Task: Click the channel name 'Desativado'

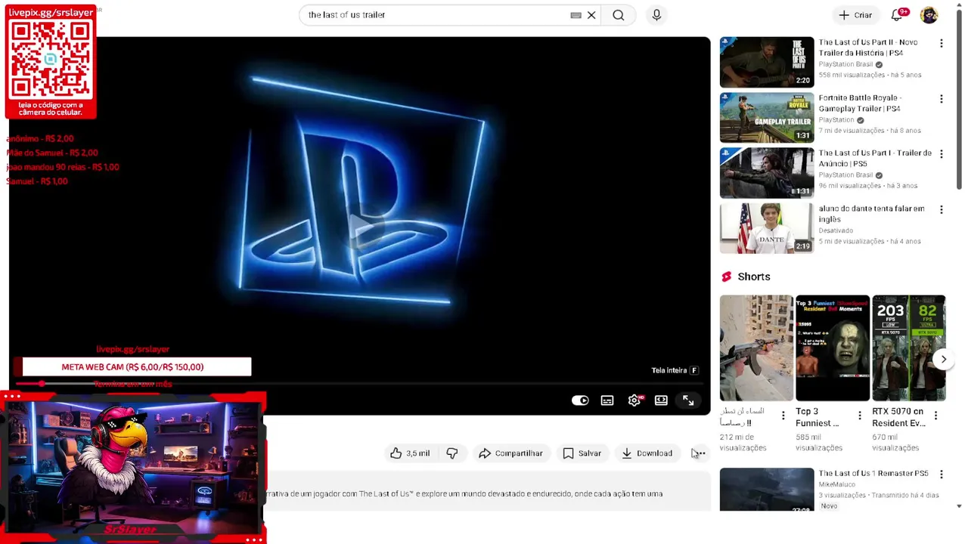Action: pyautogui.click(x=836, y=230)
